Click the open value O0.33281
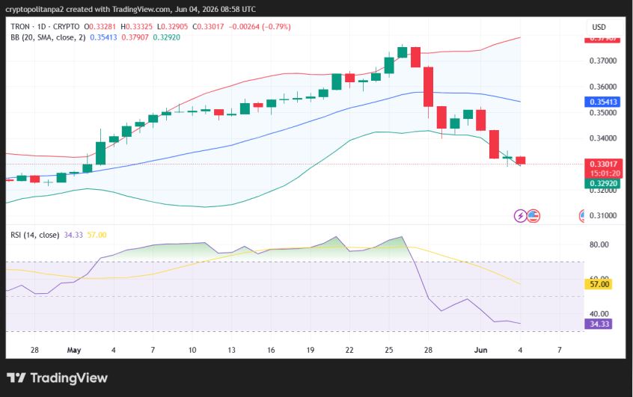The height and width of the screenshot is (397, 633). tap(100, 27)
